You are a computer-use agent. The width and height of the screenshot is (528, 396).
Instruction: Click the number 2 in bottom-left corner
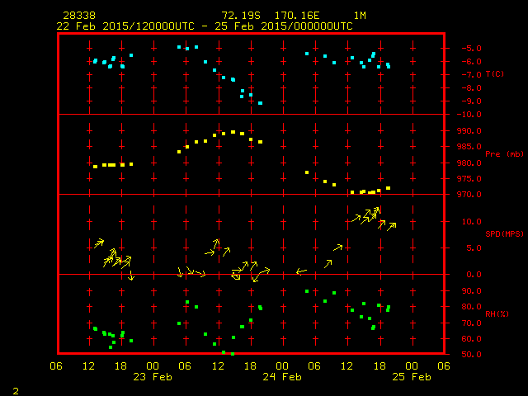coord(15,389)
